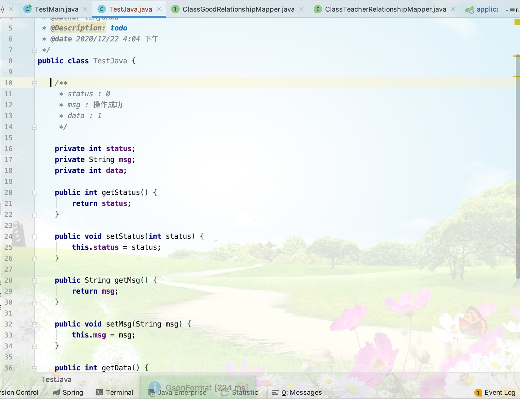Click the Terminal prompt icon

pyautogui.click(x=99, y=392)
